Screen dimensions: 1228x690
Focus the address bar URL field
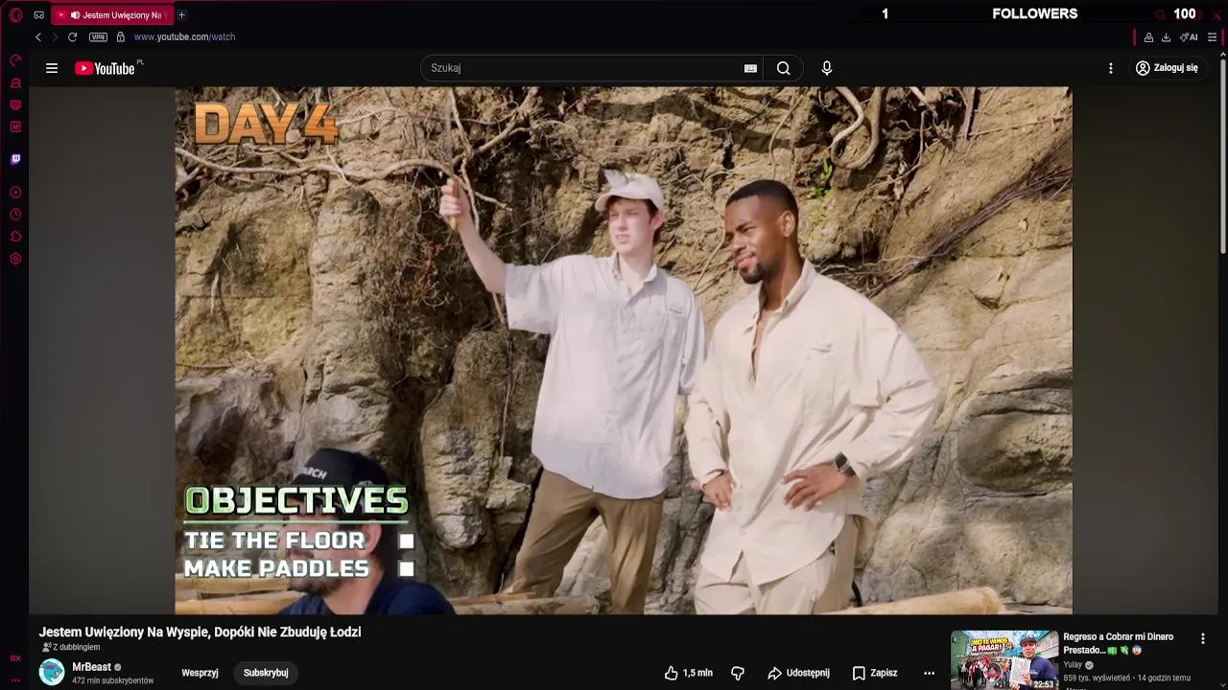coord(184,37)
